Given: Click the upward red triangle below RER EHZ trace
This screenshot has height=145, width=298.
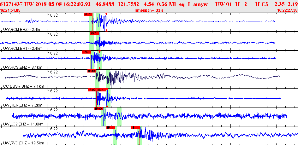Looking at the screenshot, I should (x=107, y=106).
